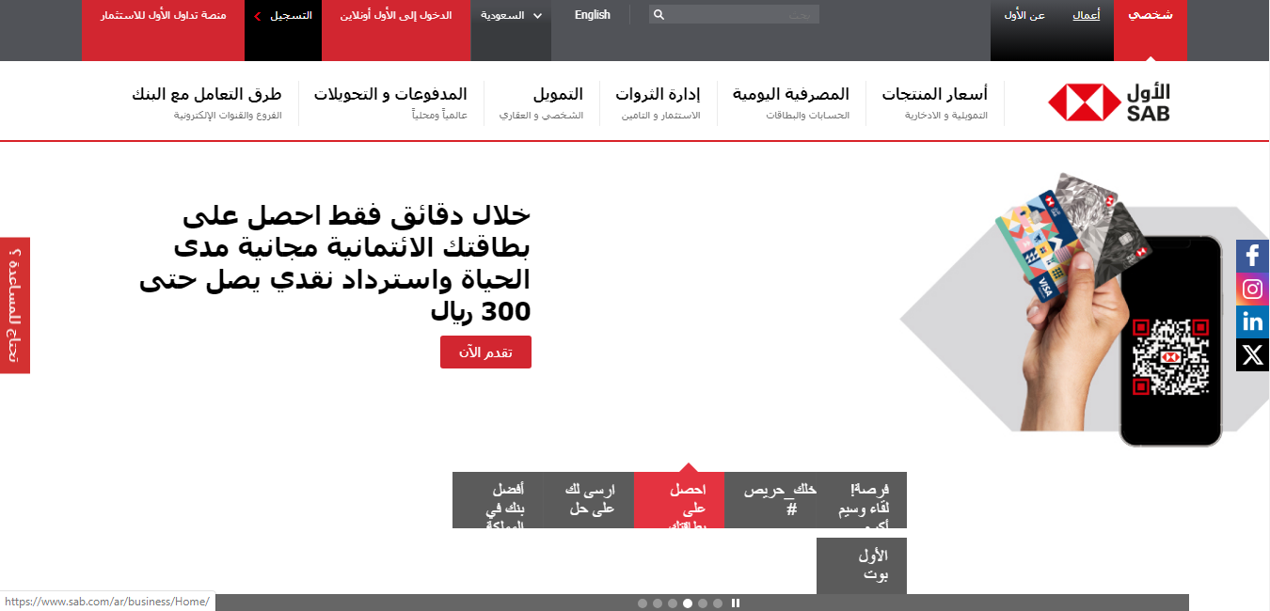Select the first carousel dot

pyautogui.click(x=643, y=603)
